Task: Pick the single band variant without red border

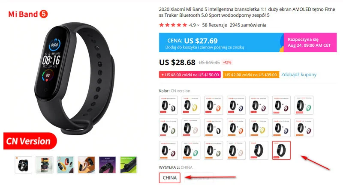Action: [259, 150]
